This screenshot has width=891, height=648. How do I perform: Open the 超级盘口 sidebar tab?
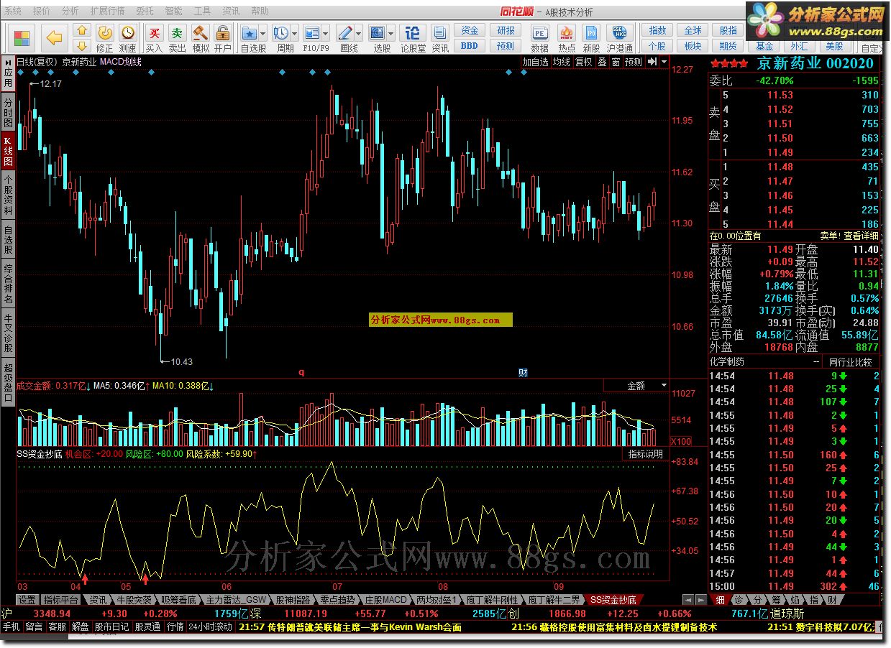(8, 381)
